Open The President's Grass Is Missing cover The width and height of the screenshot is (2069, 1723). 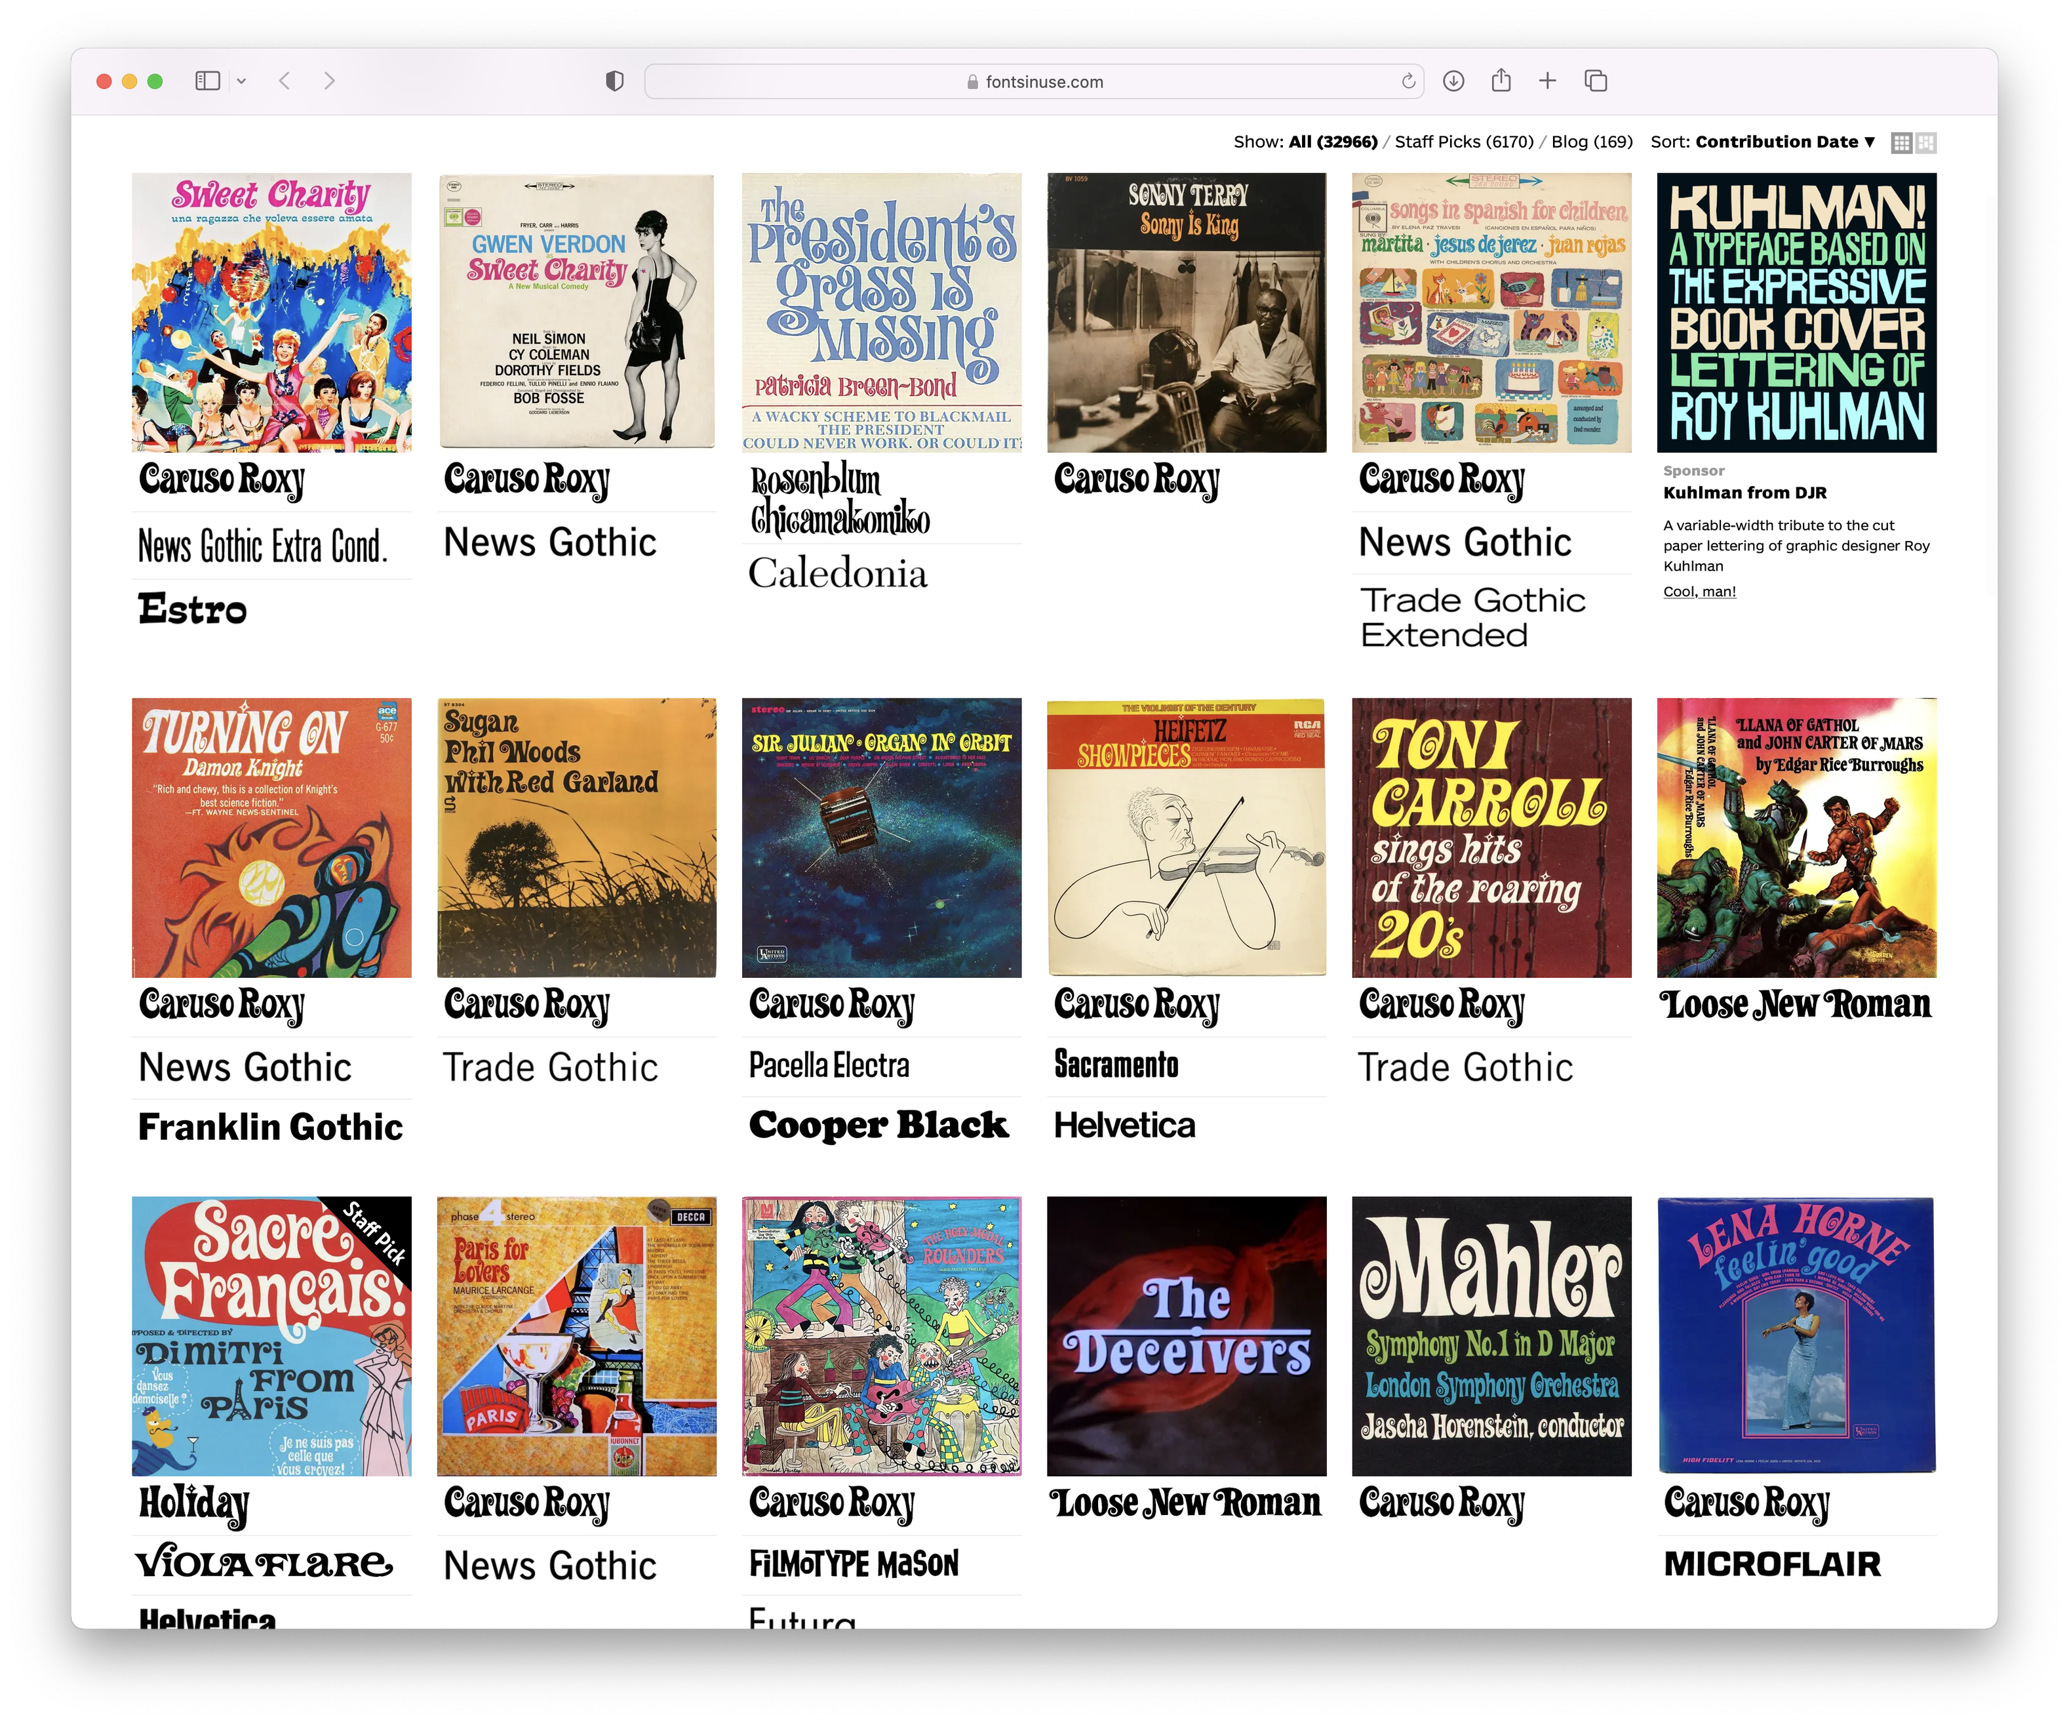pyautogui.click(x=882, y=312)
